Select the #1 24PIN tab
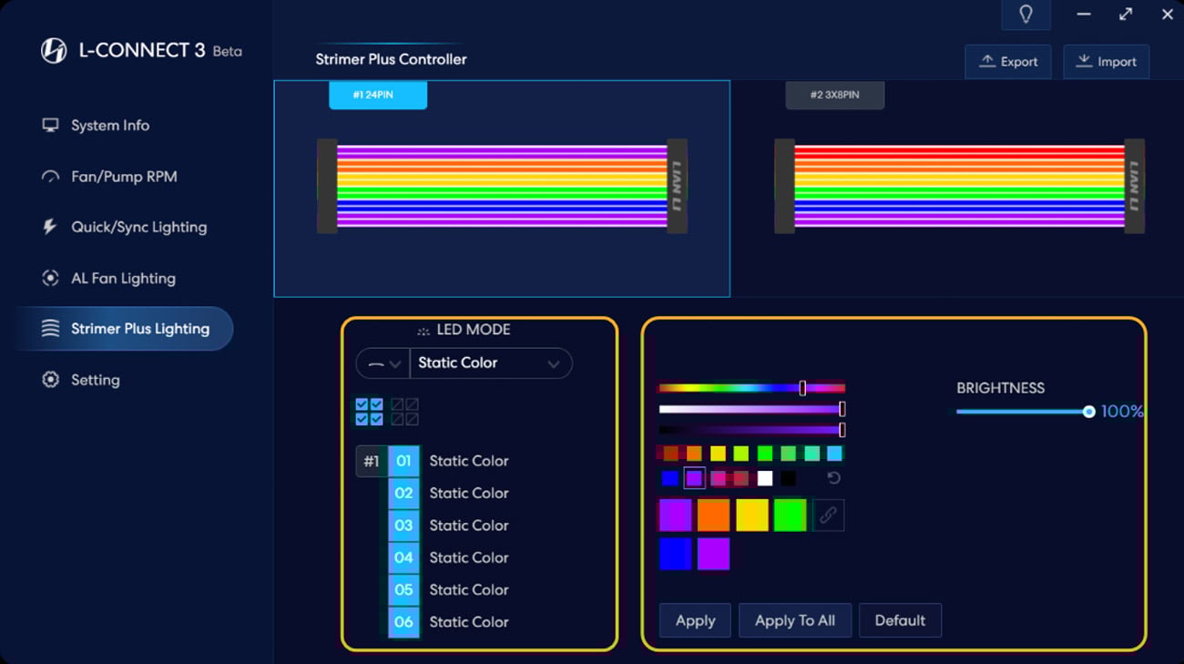The width and height of the screenshot is (1184, 664). (x=378, y=95)
